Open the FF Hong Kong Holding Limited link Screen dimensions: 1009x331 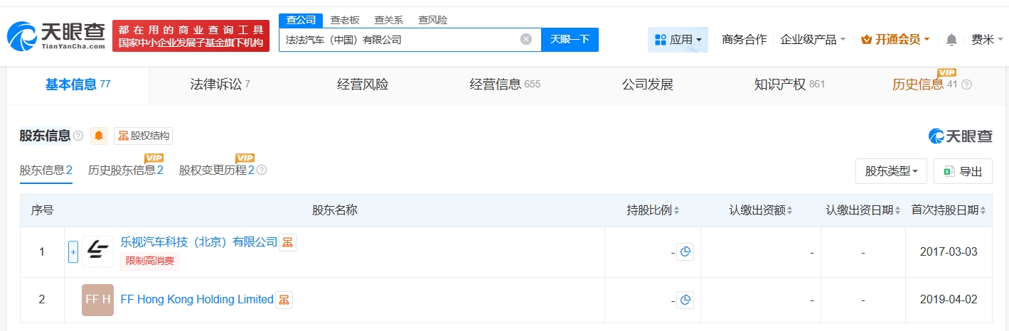(197, 300)
